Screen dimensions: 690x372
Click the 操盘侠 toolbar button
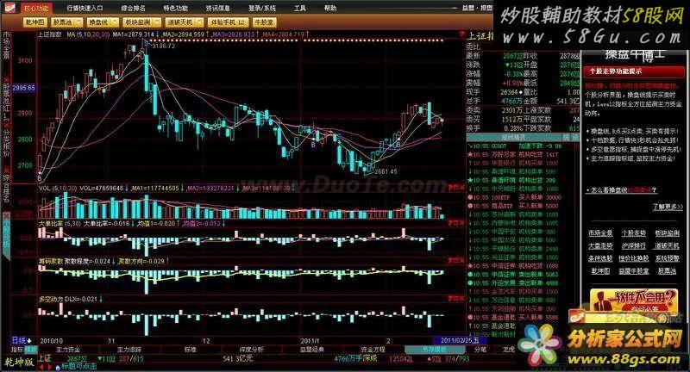[x=98, y=22]
